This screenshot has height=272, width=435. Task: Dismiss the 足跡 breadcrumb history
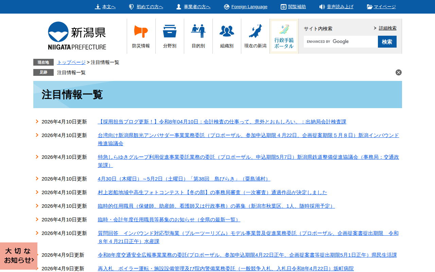[398, 72]
